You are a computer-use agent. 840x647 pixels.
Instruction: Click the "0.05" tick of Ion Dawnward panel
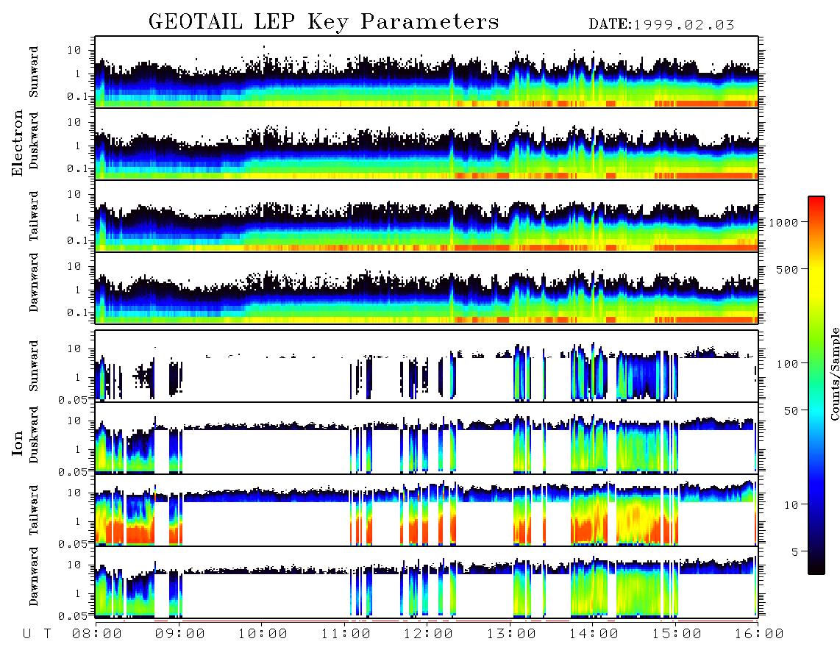73,616
